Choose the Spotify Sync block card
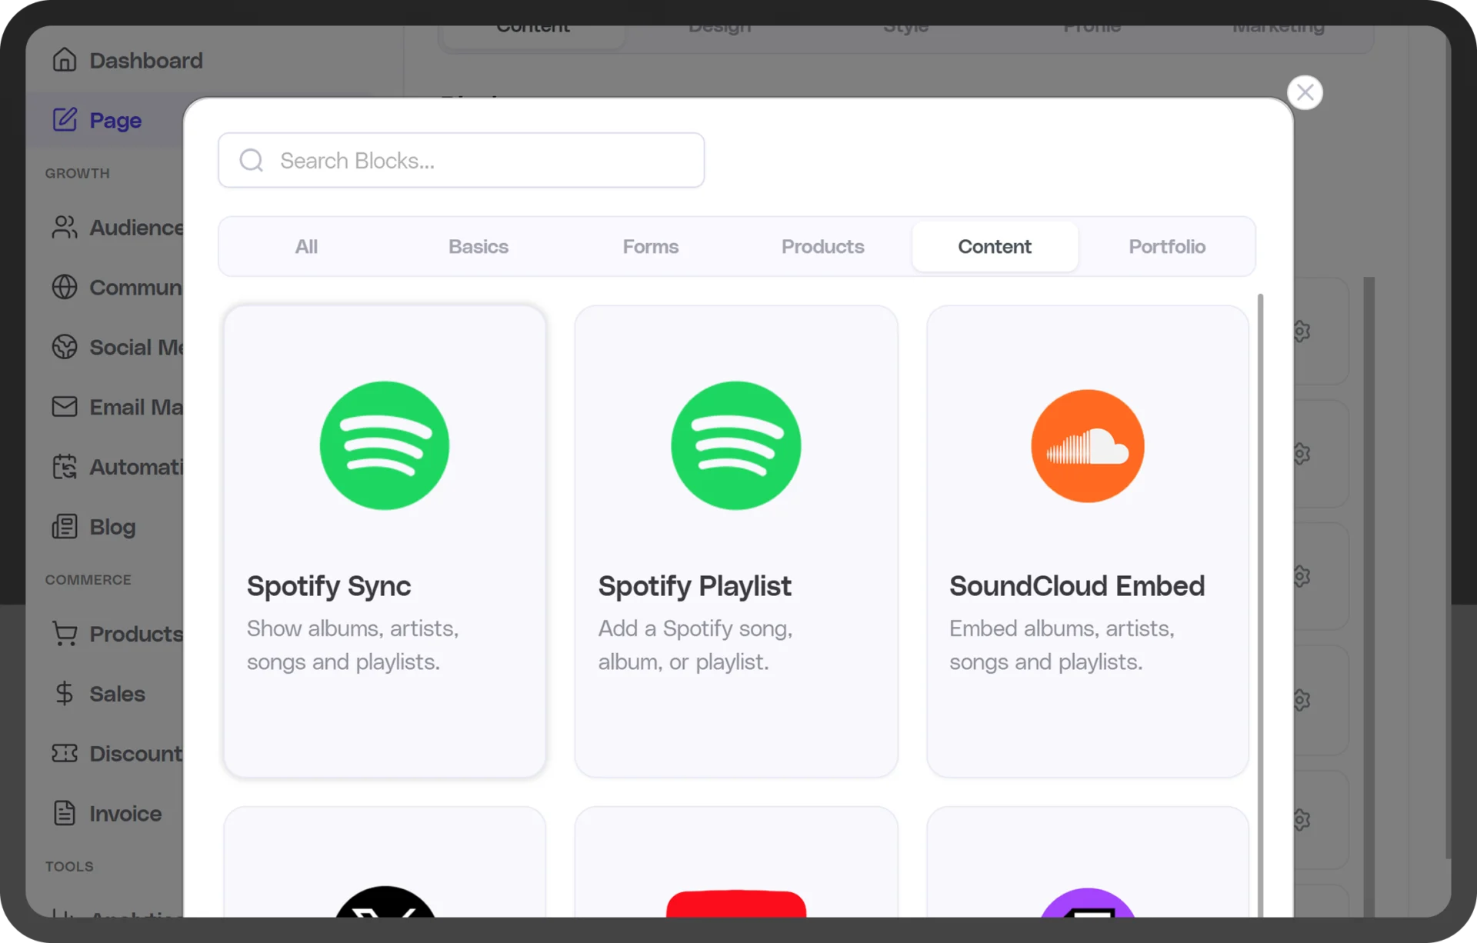The width and height of the screenshot is (1477, 943). [385, 541]
